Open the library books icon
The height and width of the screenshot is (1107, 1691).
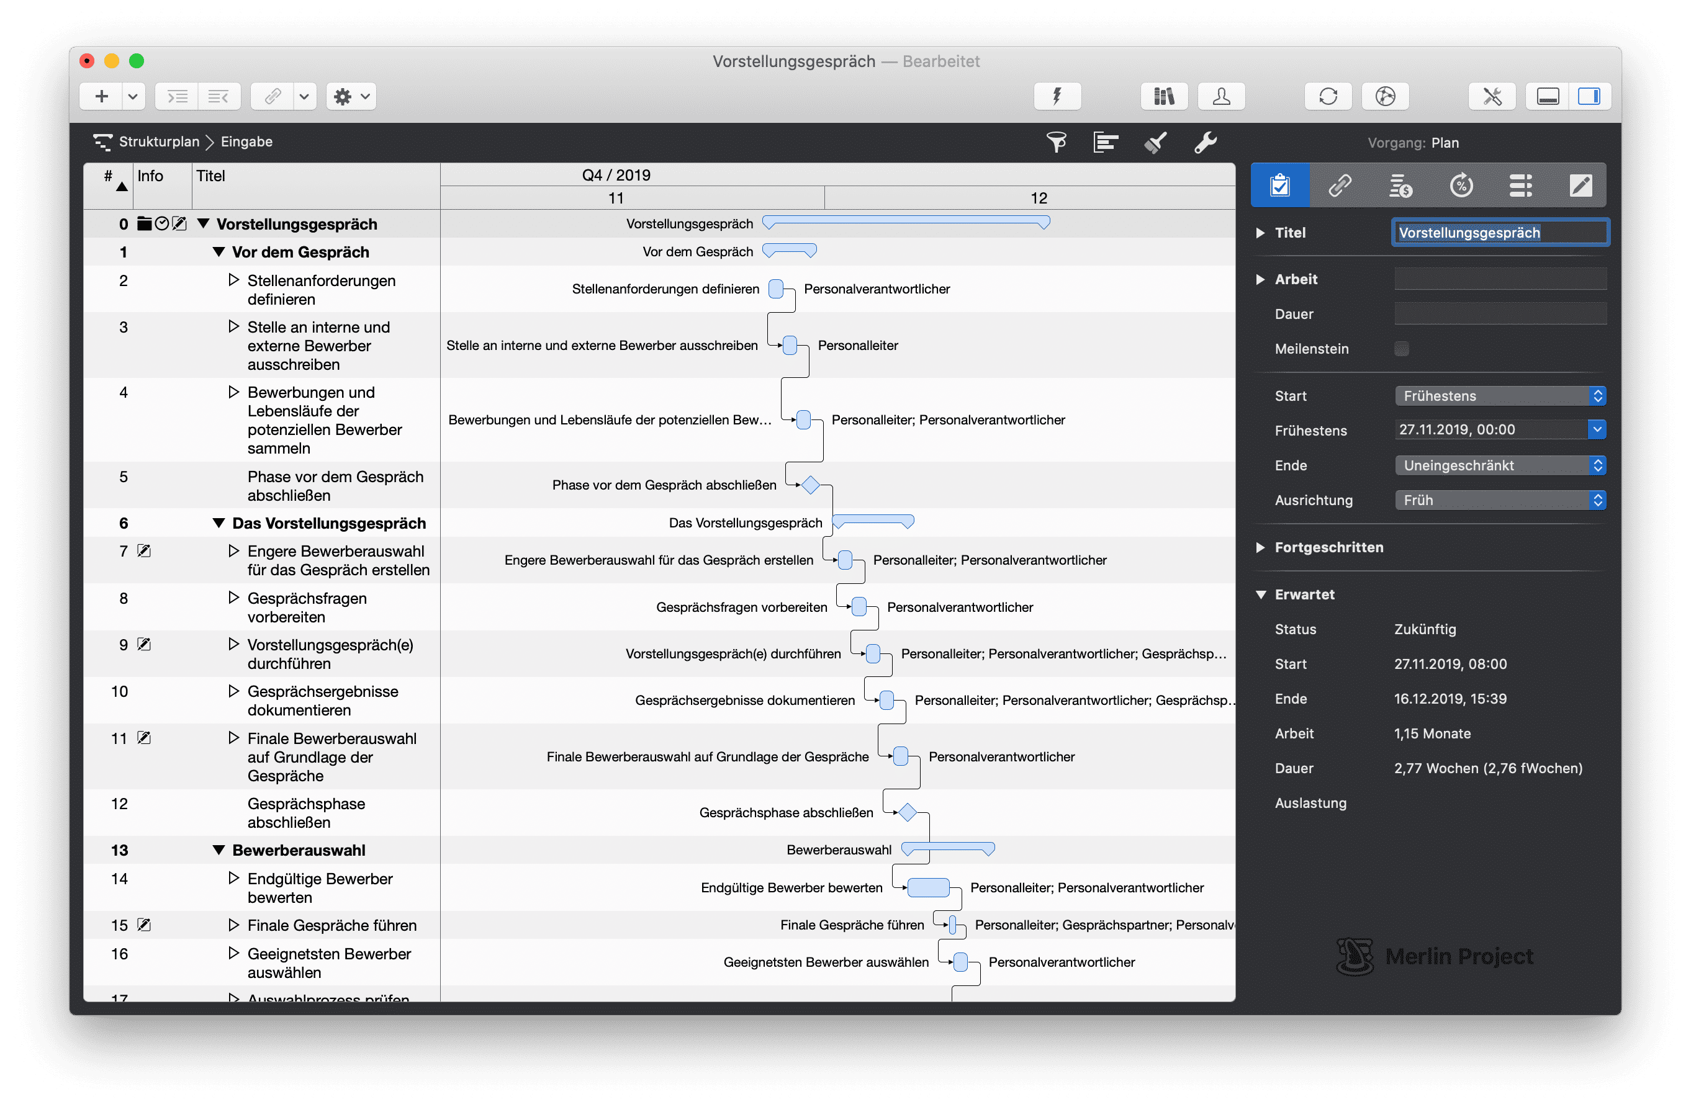click(x=1164, y=97)
